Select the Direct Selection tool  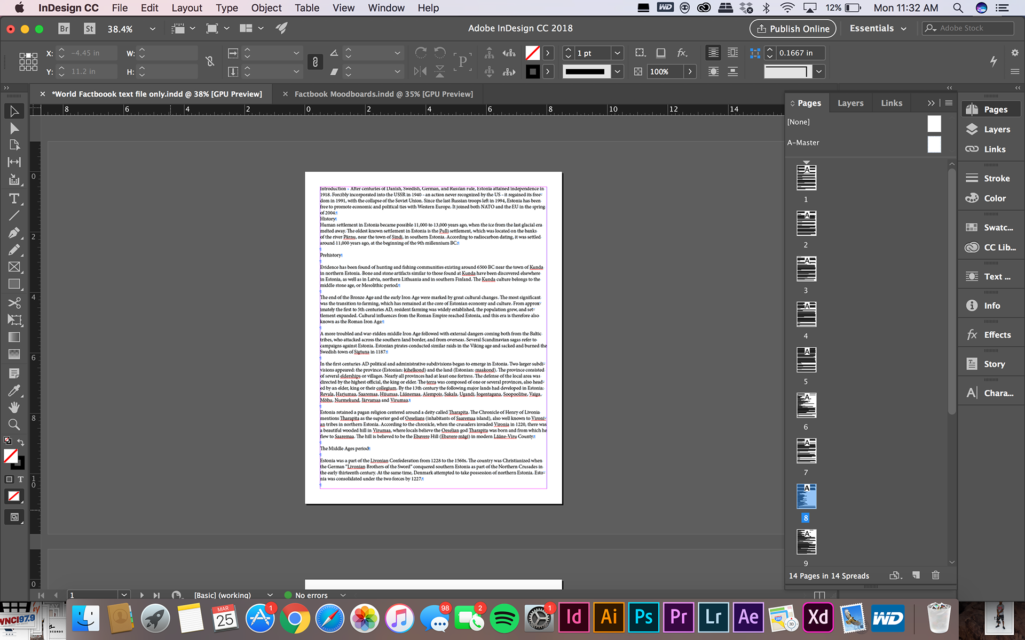coord(14,129)
